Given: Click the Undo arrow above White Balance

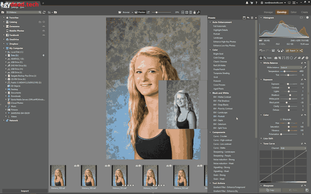Looking at the screenshot, I should pyautogui.click(x=261, y=50).
